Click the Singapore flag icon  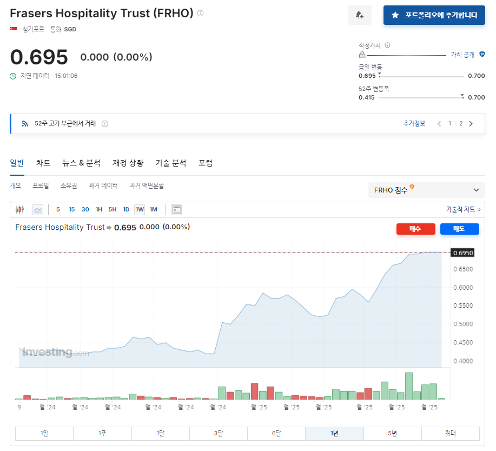click(14, 29)
